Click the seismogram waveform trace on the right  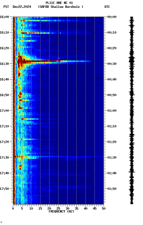click(132, 110)
